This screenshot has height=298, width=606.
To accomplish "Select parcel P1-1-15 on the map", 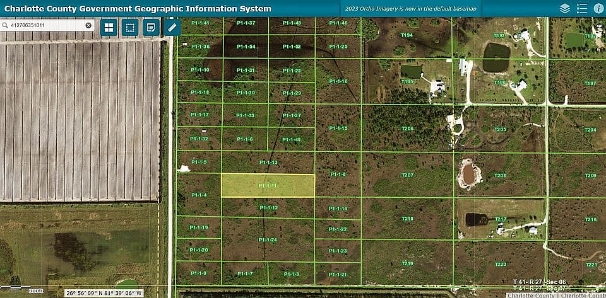I will pyautogui.click(x=338, y=128).
